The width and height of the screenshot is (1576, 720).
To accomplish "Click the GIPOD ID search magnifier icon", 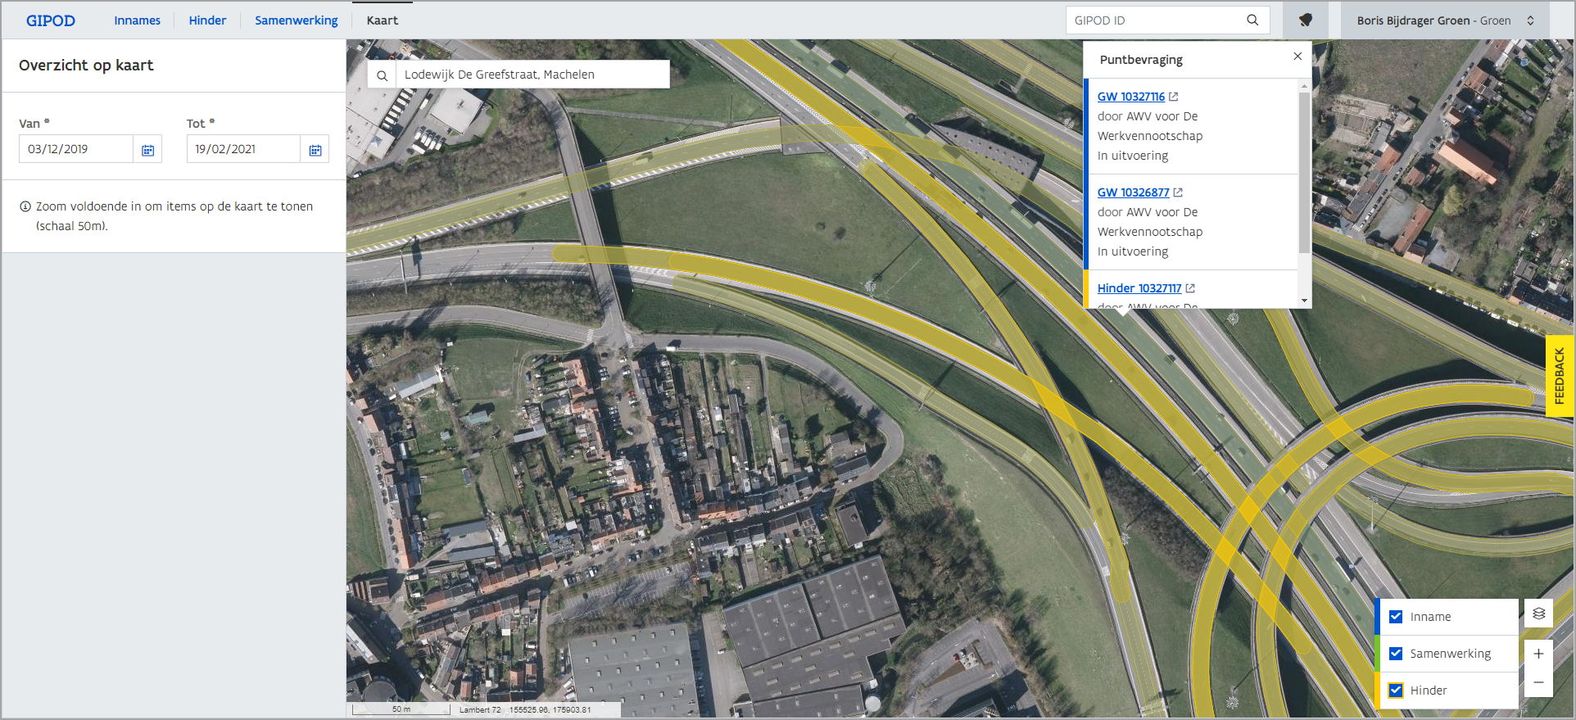I will 1252,20.
